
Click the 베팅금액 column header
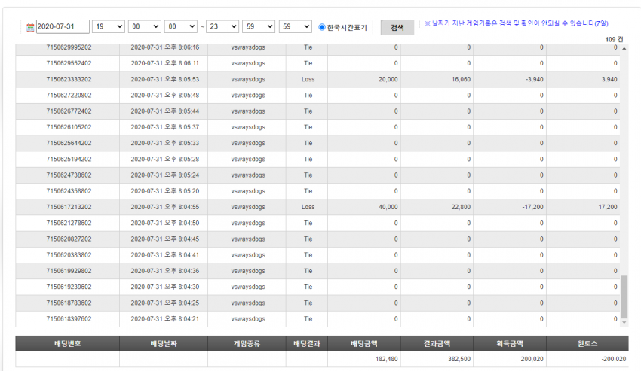point(363,344)
